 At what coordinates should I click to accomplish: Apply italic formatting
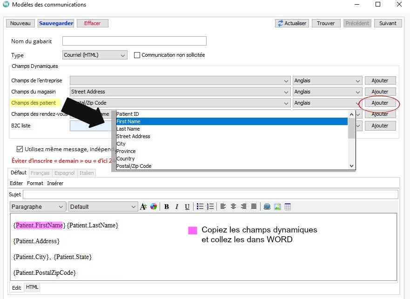tap(177, 207)
